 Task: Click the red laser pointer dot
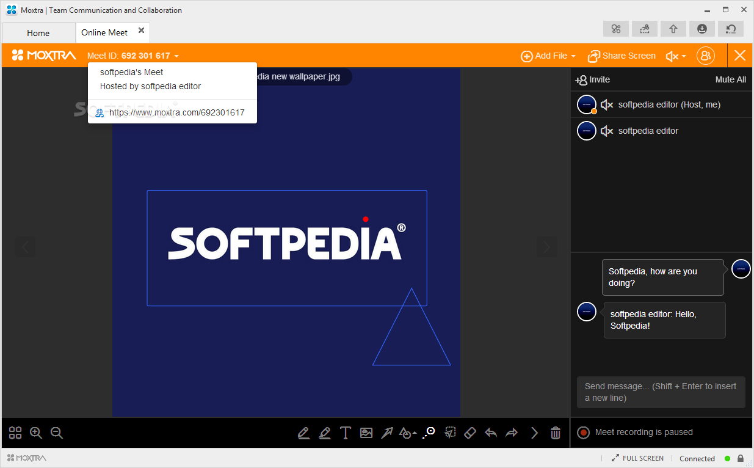point(366,219)
